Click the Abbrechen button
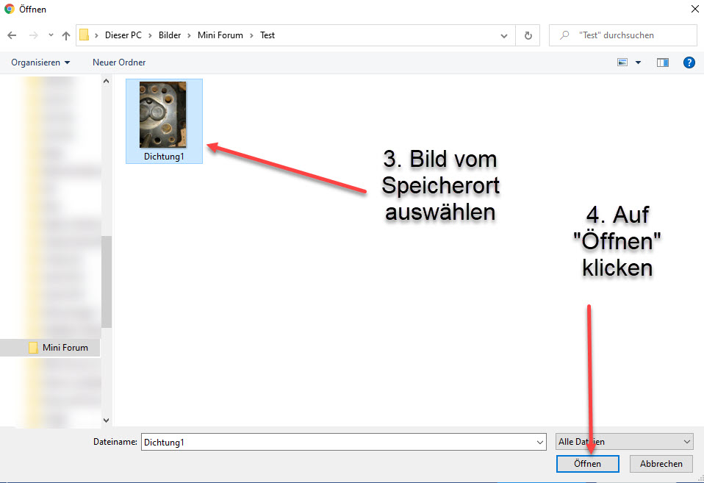This screenshot has width=704, height=483. pyautogui.click(x=661, y=464)
